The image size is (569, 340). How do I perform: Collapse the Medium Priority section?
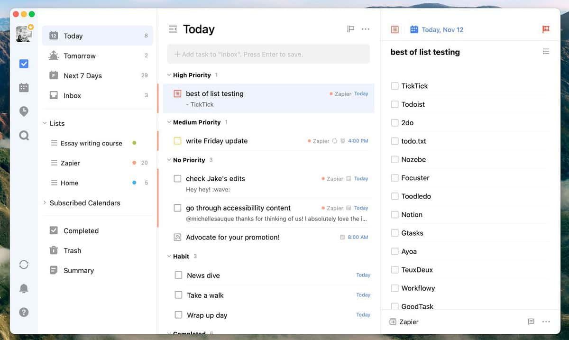pos(168,122)
